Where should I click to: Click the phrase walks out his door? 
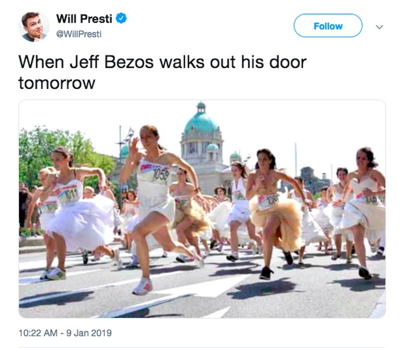tap(233, 62)
